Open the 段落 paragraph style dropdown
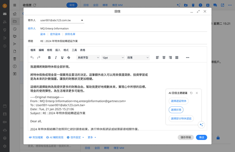 [x=138, y=58]
